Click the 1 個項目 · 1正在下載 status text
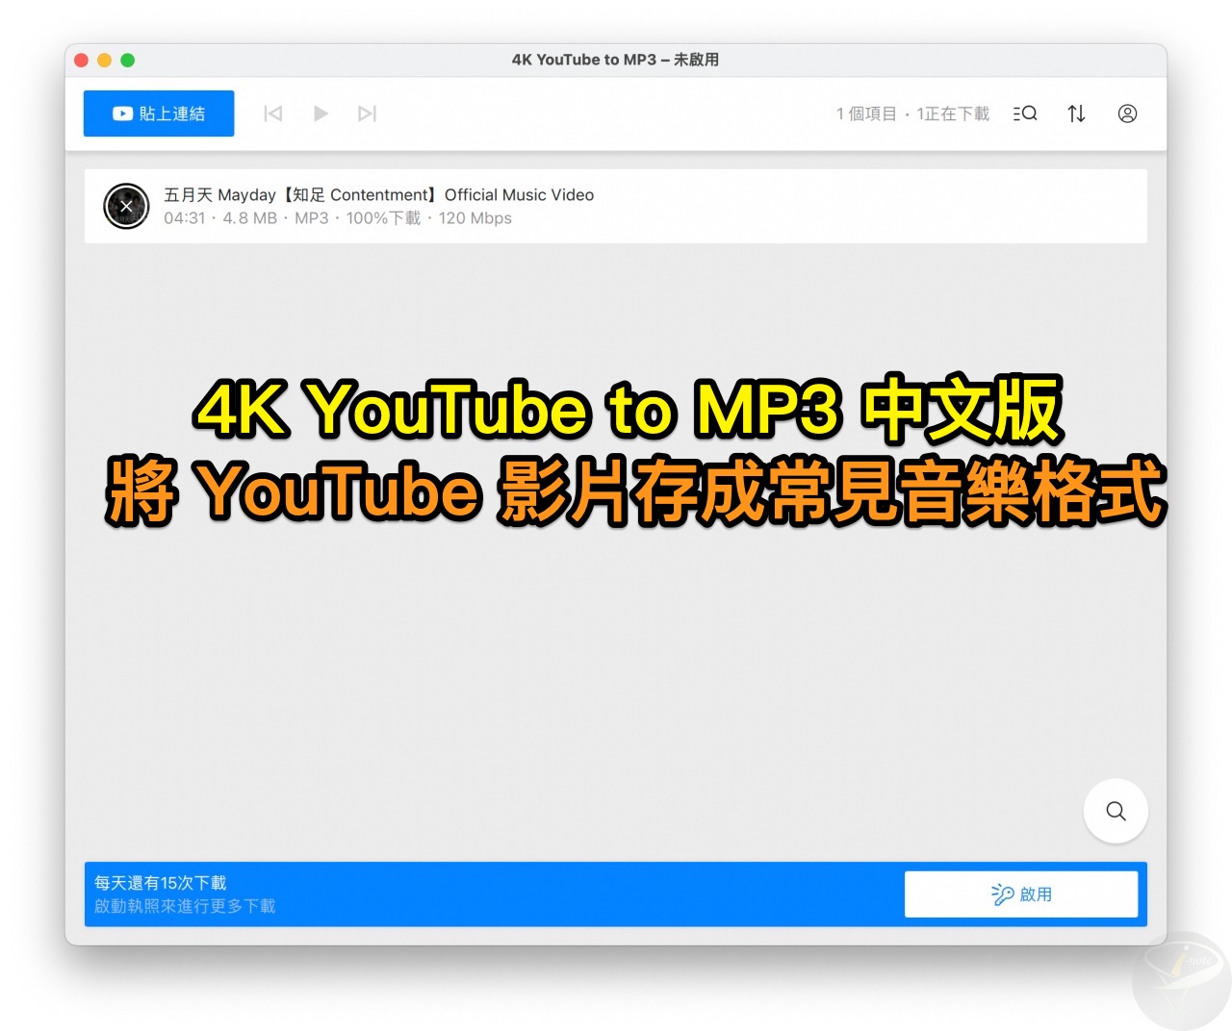1232x1031 pixels. coord(912,113)
